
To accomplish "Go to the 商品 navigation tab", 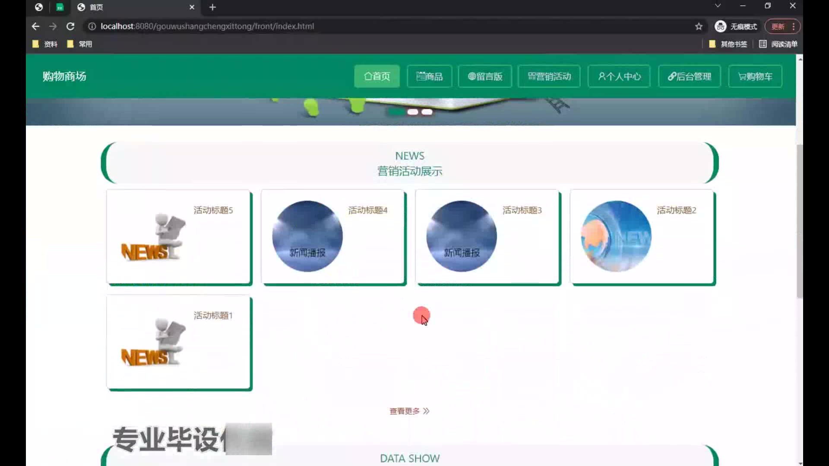I will click(x=429, y=76).
